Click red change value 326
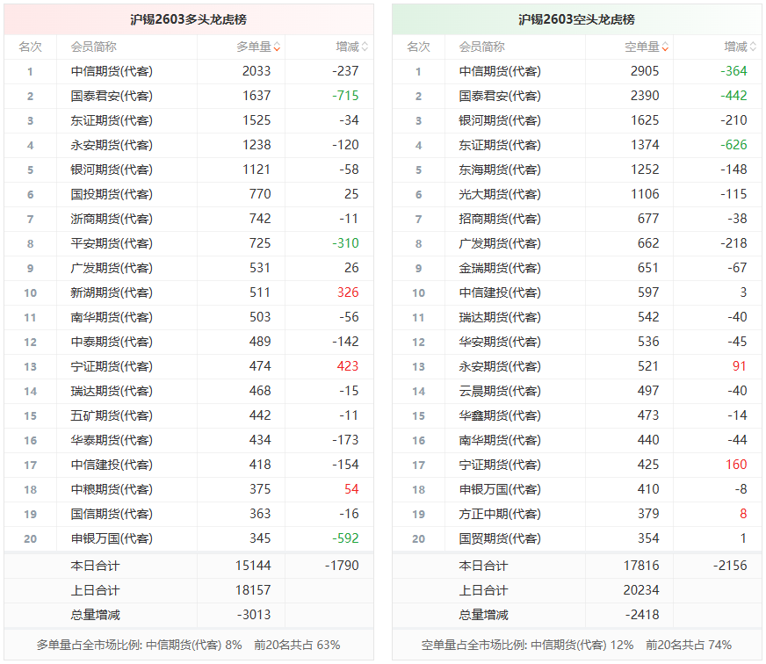766x664 pixels. (348, 292)
